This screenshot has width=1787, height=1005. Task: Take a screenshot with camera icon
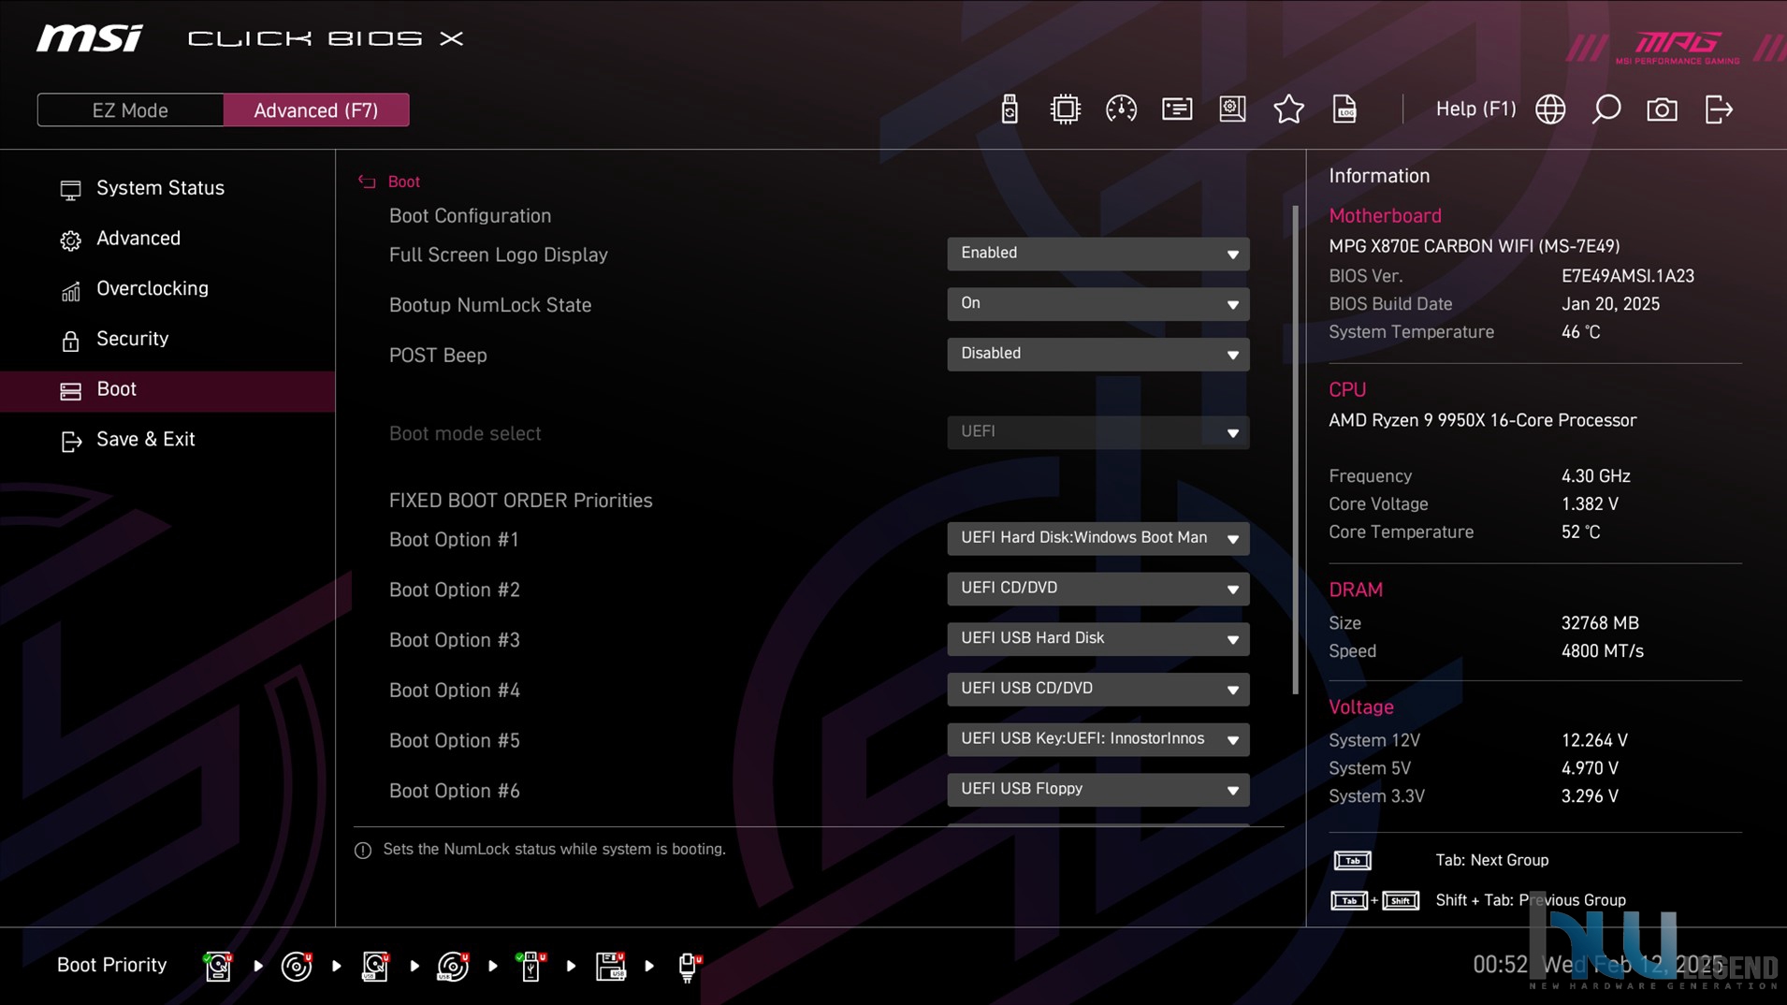coord(1662,109)
